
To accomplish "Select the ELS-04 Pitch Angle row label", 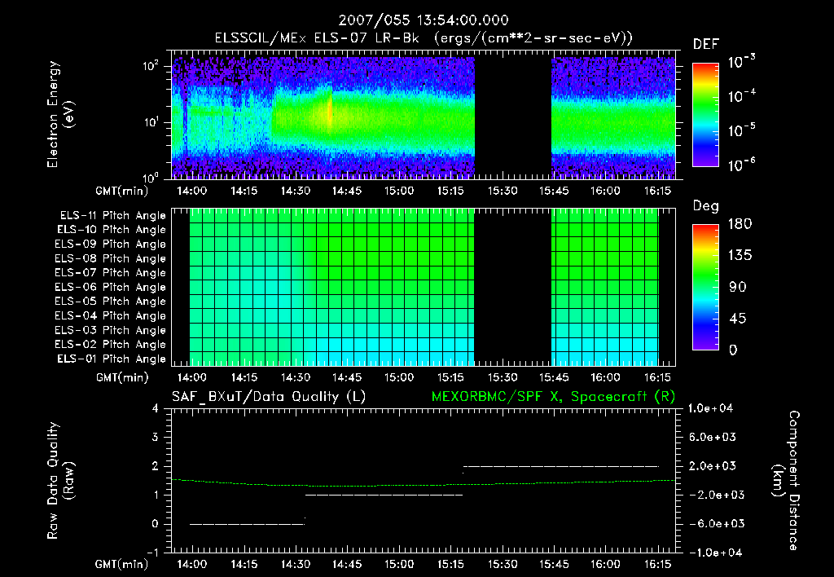I will click(110, 316).
